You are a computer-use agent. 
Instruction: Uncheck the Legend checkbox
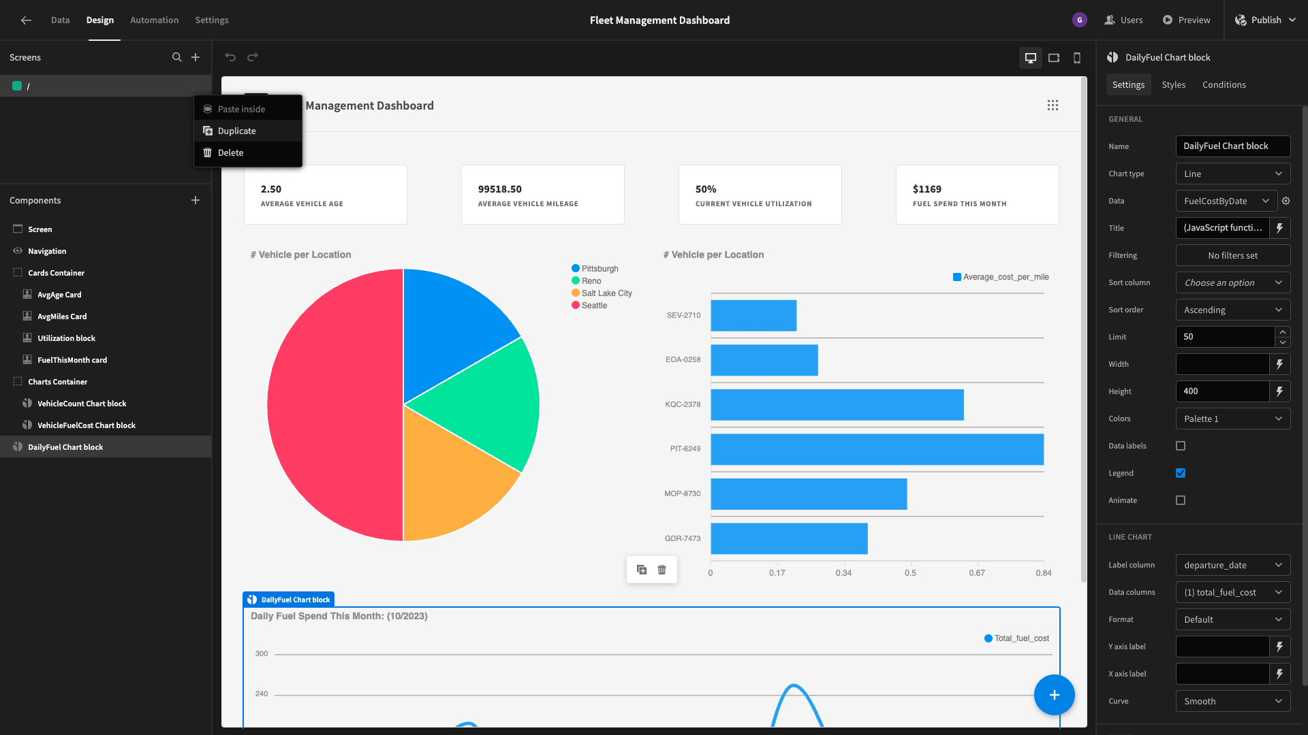coord(1181,473)
